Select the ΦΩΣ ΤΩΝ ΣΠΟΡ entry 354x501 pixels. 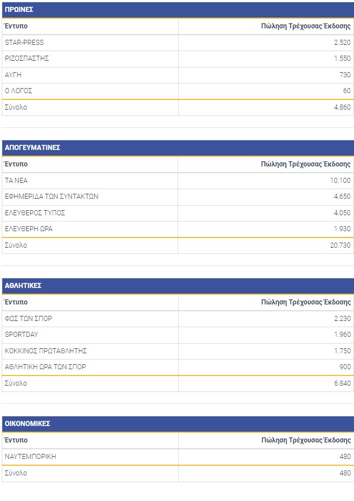(28, 319)
